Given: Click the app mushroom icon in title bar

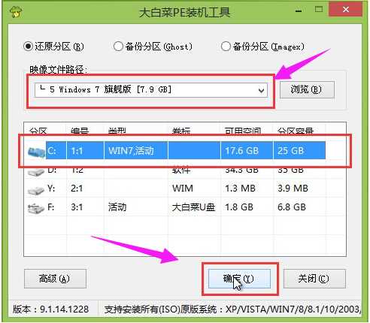Looking at the screenshot, I should pyautogui.click(x=16, y=11).
